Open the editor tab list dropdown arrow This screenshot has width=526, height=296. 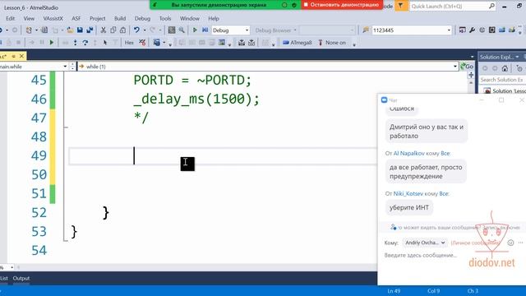point(473,57)
